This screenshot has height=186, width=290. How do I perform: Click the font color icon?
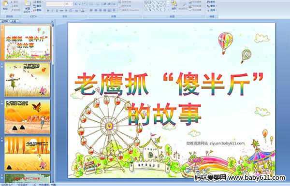tap(83, 11)
